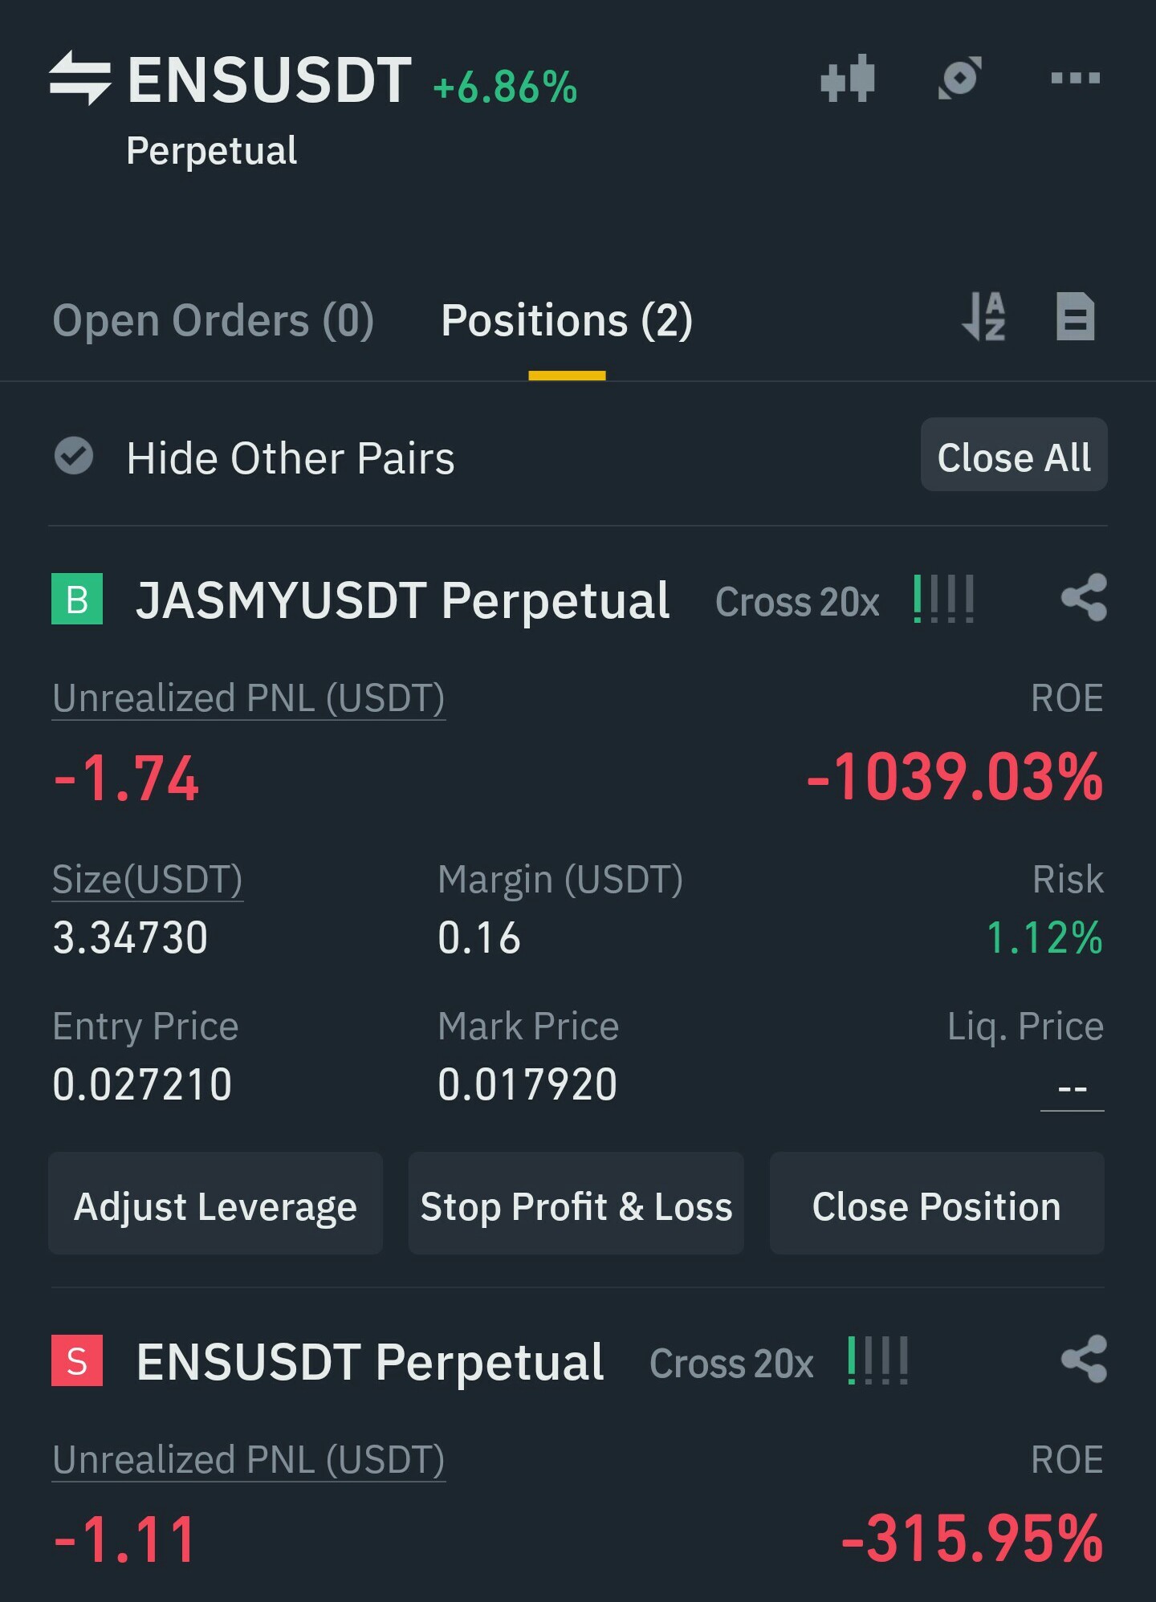
Task: Open the candlestick chart icon
Action: coord(848,78)
